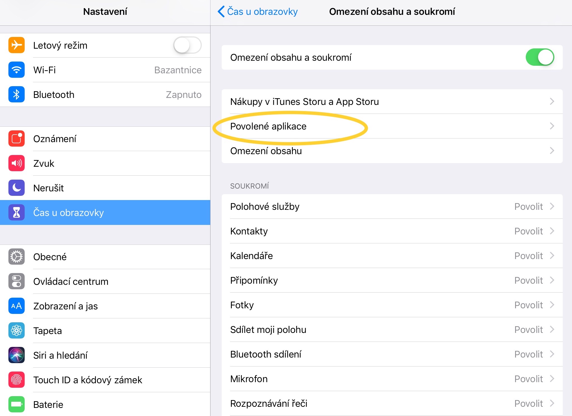Select the Nerušit crescent moon icon

(x=16, y=188)
